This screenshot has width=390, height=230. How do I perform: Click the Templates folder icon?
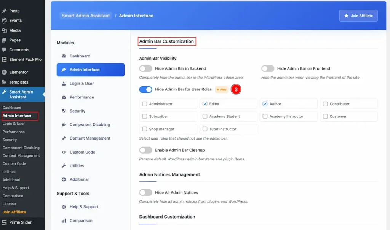tap(4, 82)
